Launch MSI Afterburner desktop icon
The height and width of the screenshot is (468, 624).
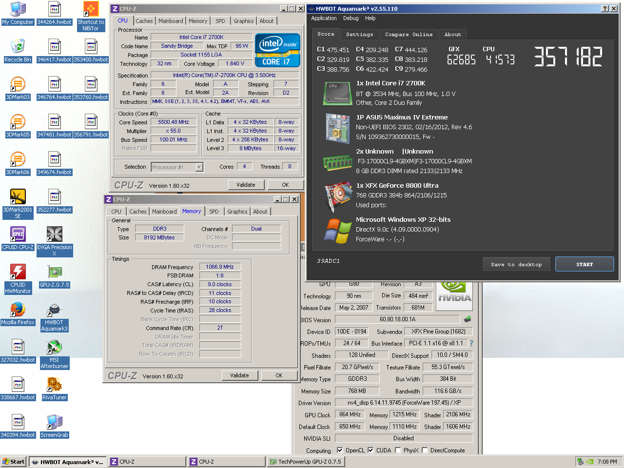pyautogui.click(x=55, y=354)
